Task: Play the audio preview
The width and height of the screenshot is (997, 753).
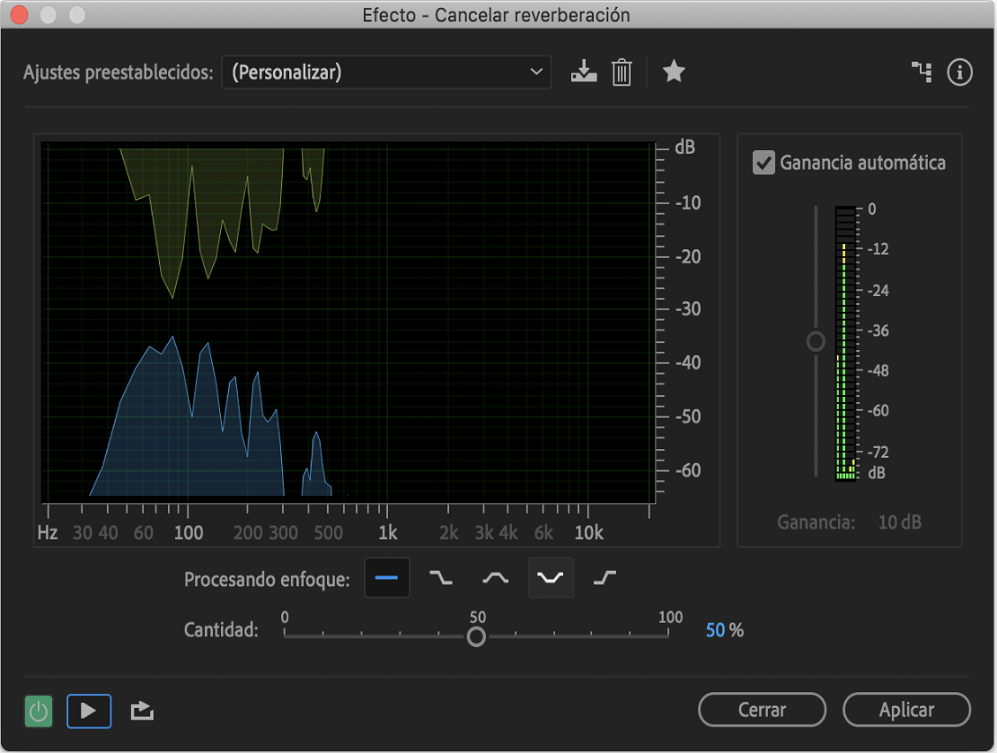Action: 89,711
